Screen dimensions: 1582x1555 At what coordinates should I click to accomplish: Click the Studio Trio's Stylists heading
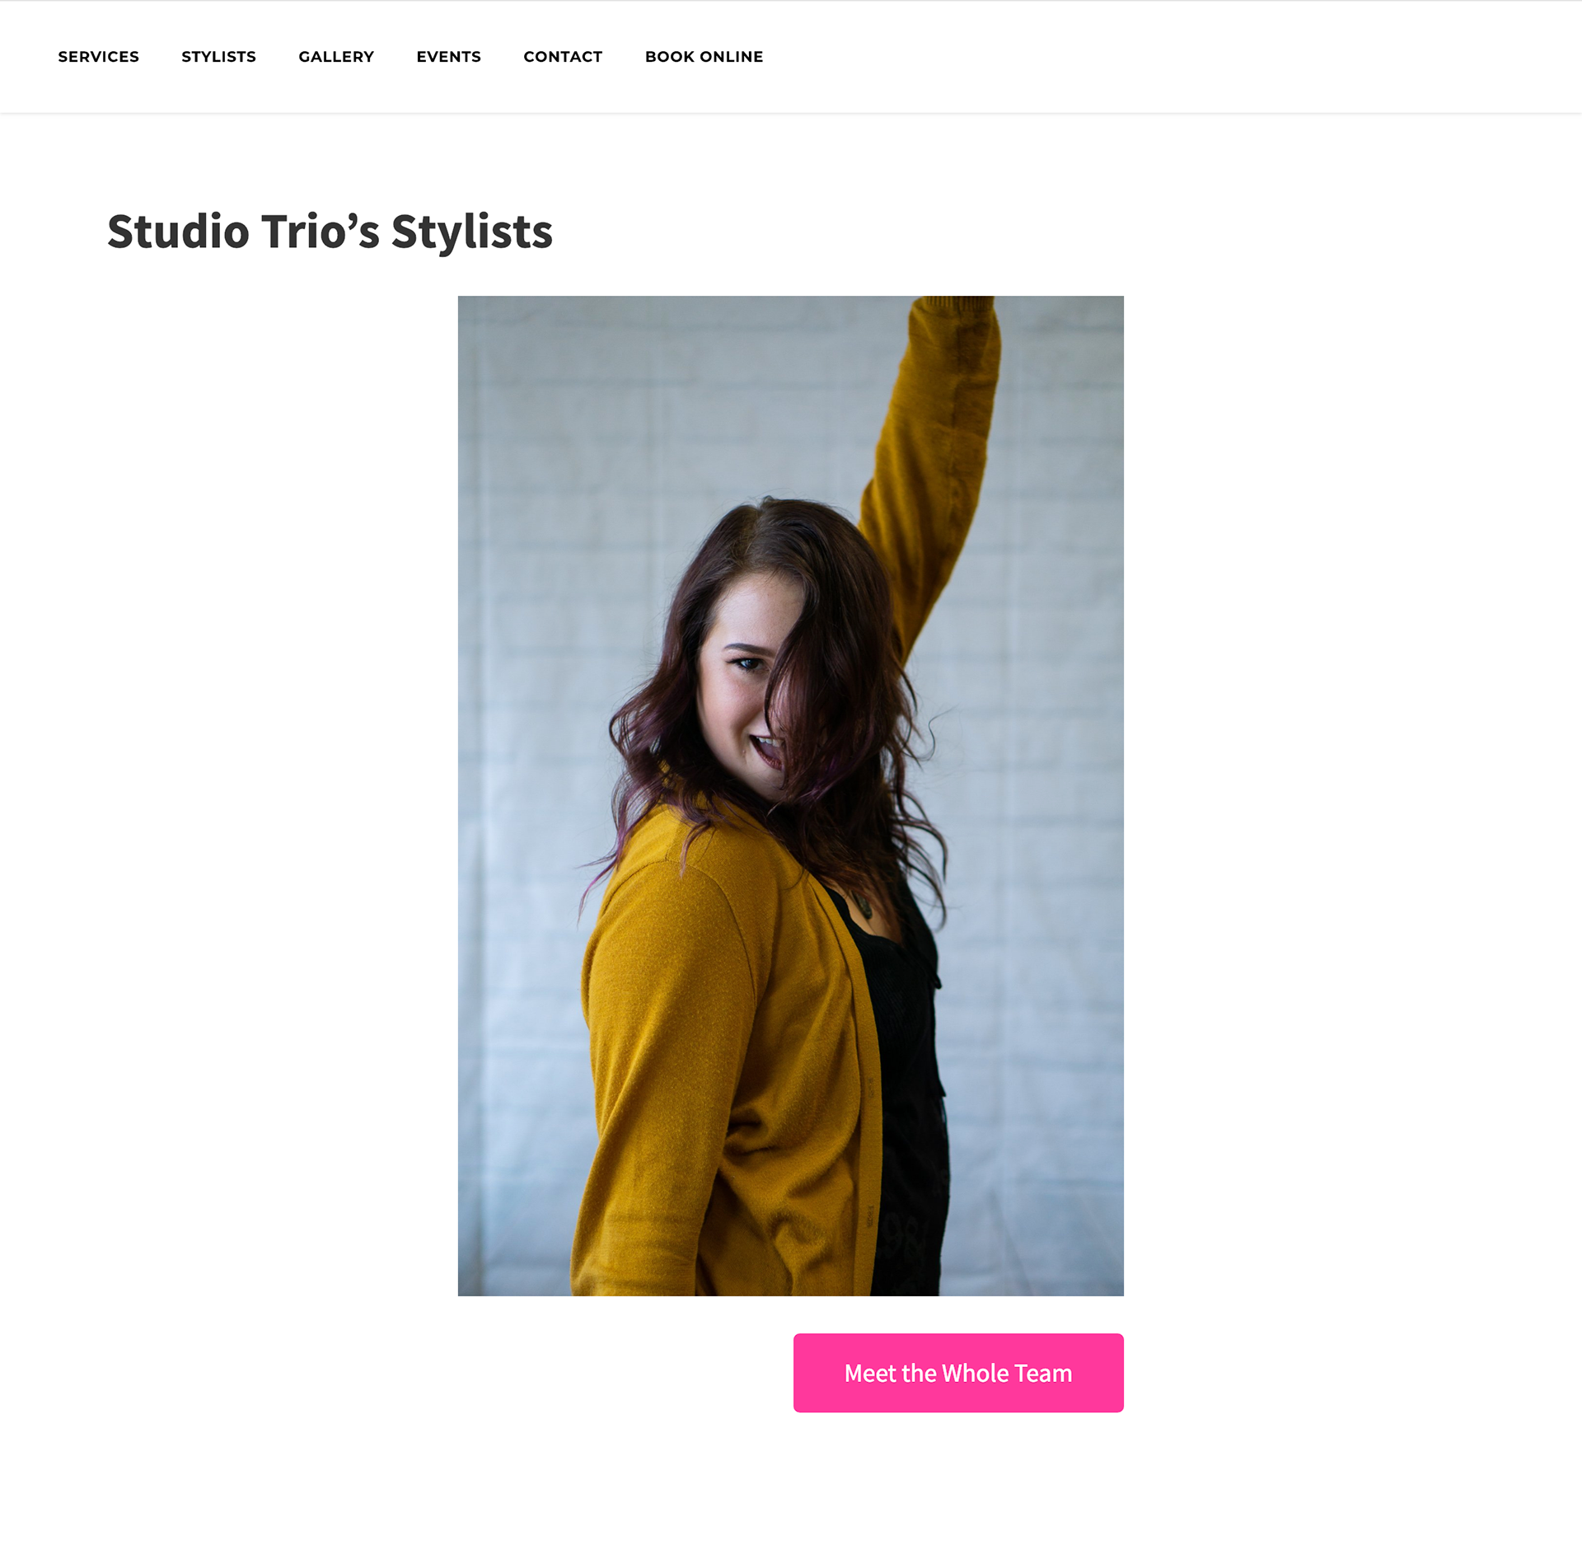[x=330, y=232]
